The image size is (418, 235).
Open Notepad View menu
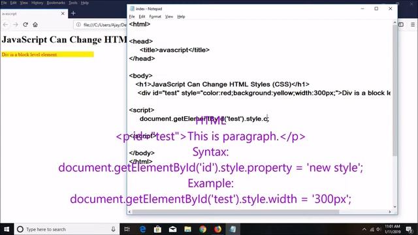(x=169, y=16)
